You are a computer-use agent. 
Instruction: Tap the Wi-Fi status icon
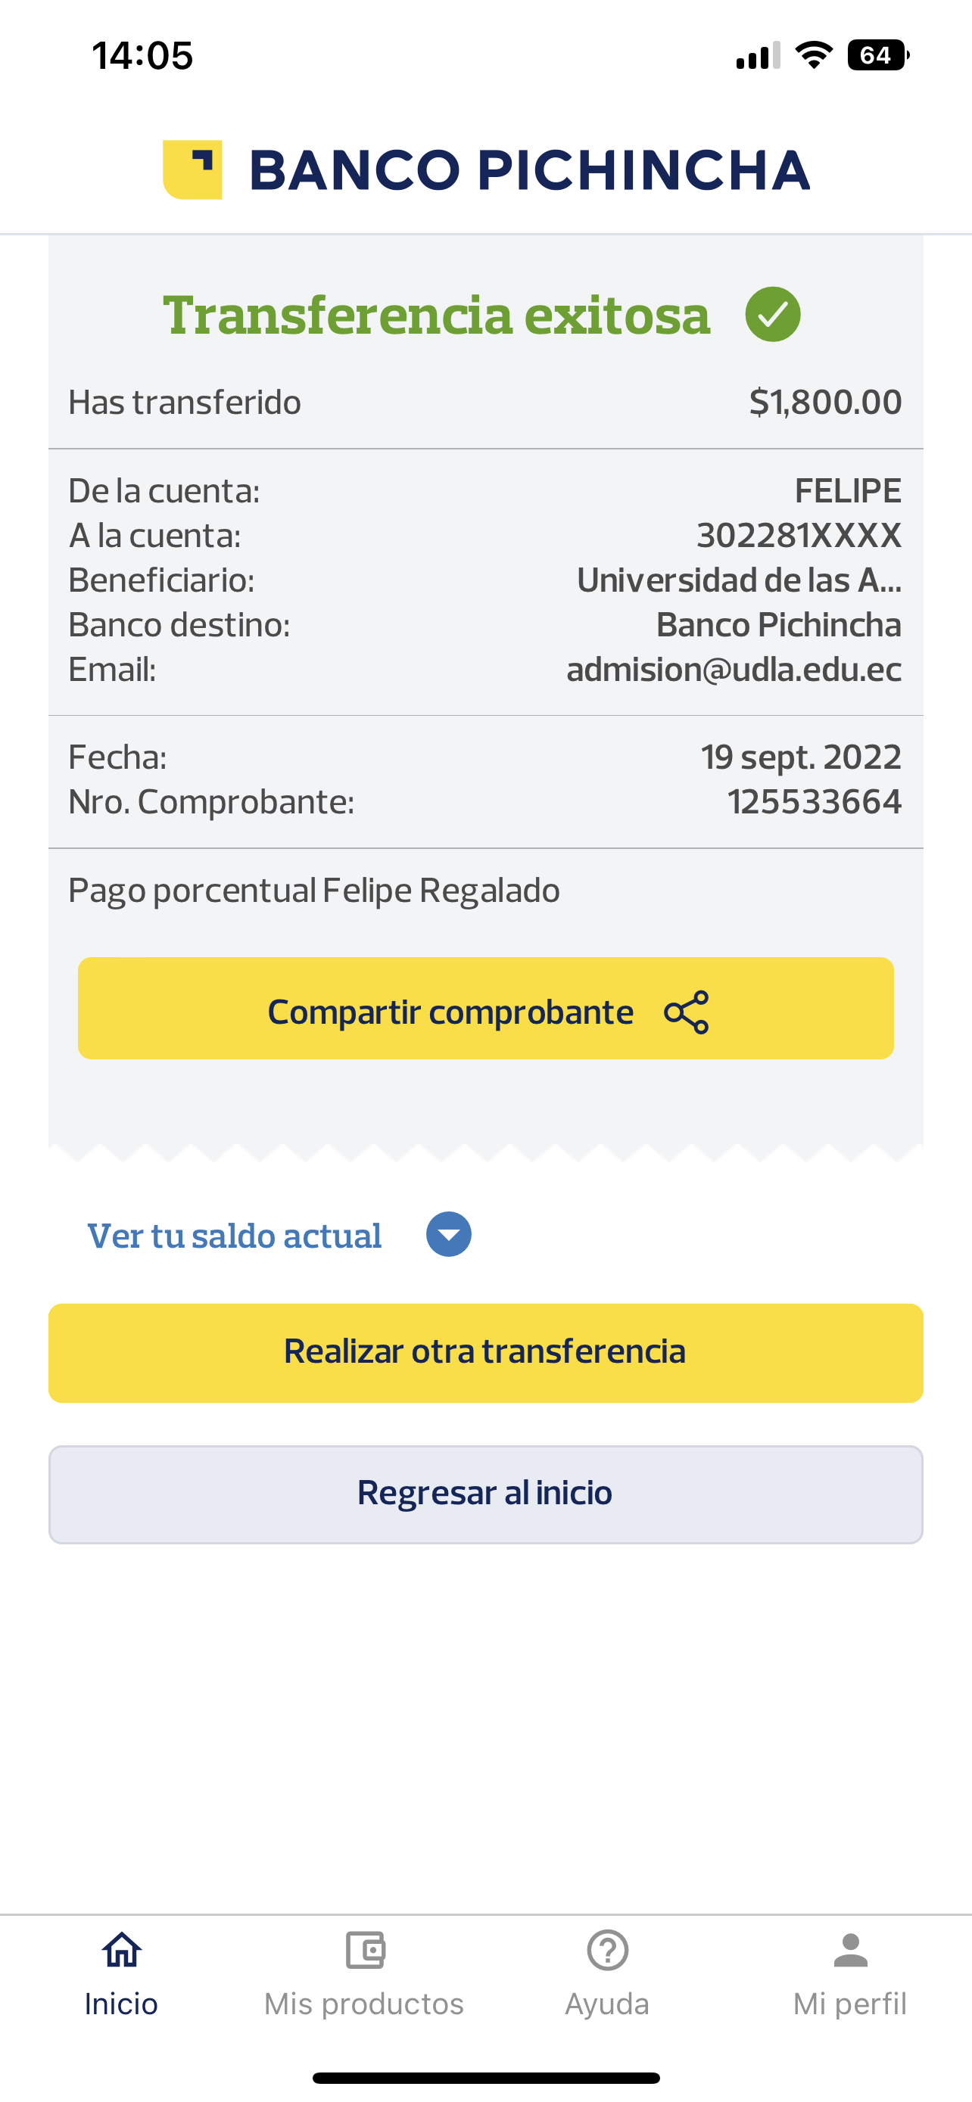814,55
